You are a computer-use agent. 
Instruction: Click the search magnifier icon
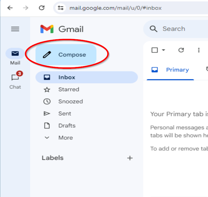point(153,29)
